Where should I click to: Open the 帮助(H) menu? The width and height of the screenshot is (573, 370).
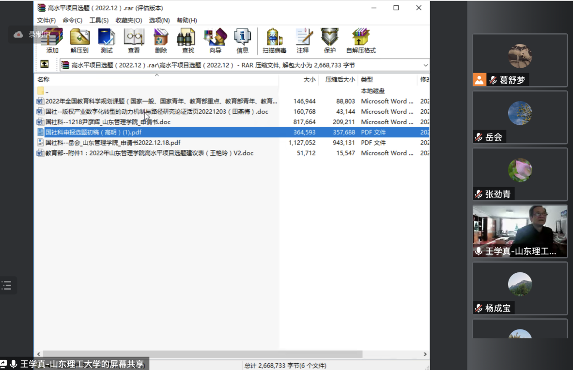tap(187, 20)
